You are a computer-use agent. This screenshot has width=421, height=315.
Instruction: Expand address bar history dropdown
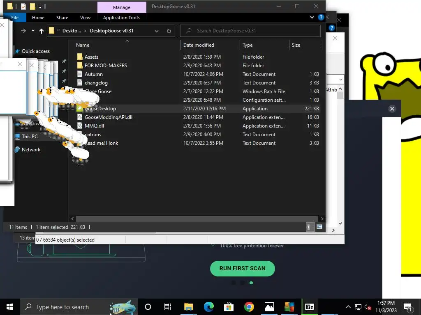[x=157, y=31]
